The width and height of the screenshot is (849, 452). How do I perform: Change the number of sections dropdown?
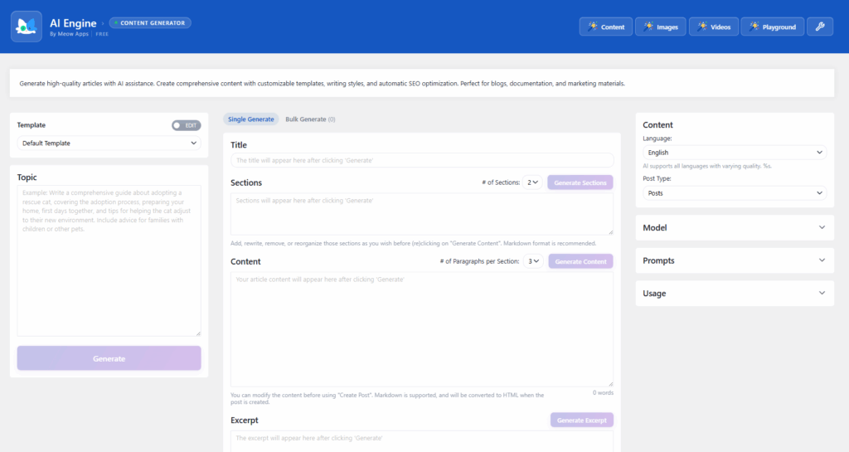coord(533,182)
